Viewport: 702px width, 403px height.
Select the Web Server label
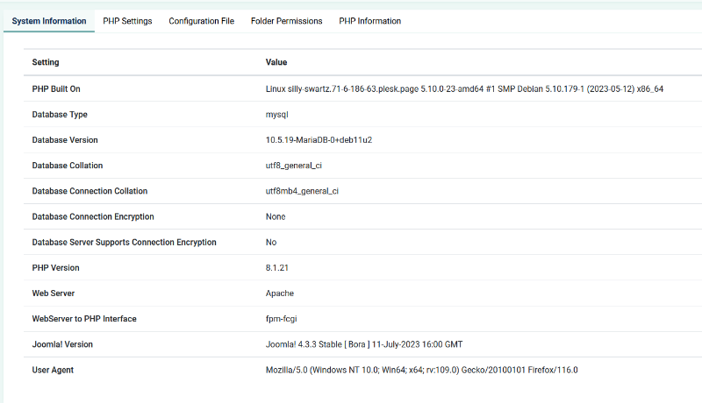54,293
